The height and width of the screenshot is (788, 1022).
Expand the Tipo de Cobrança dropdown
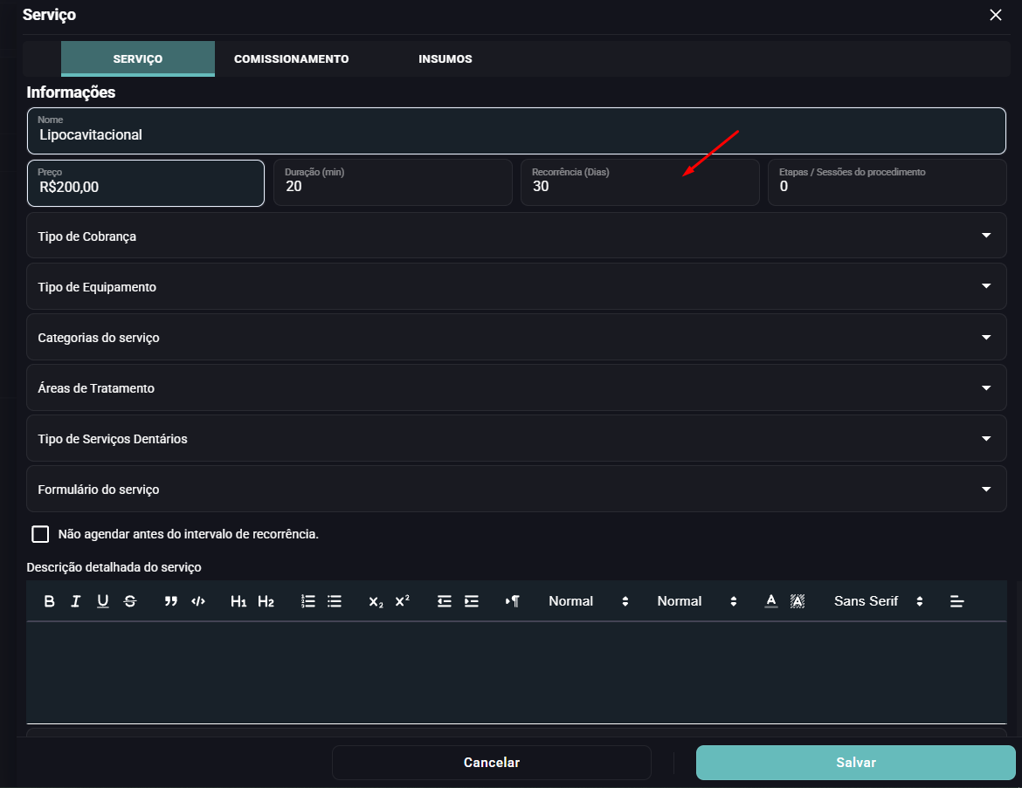[516, 236]
